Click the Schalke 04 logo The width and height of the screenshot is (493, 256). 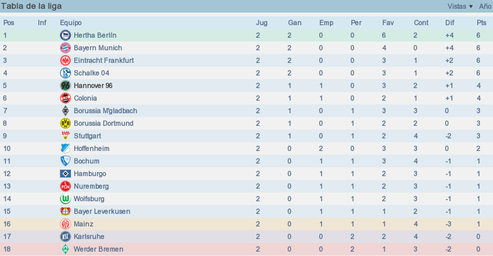[65, 73]
